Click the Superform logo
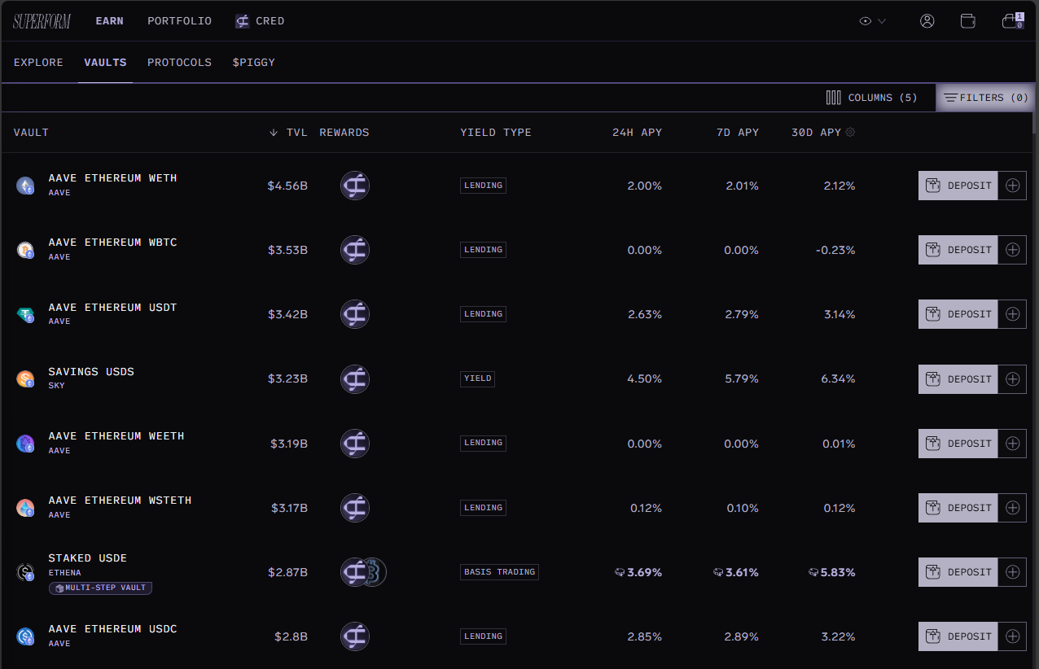1039x669 pixels. coord(42,21)
